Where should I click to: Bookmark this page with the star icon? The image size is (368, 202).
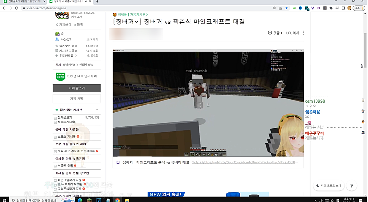[x=287, y=8]
